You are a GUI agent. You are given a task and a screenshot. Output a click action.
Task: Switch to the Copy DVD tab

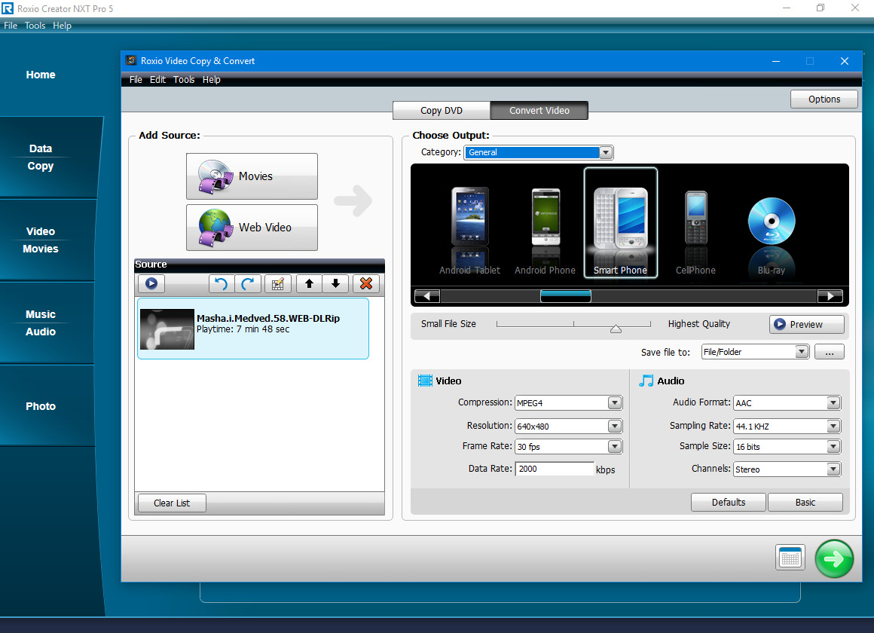click(442, 111)
